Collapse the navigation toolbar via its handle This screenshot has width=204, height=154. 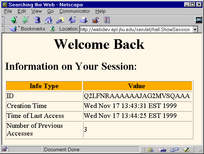(3, 20)
